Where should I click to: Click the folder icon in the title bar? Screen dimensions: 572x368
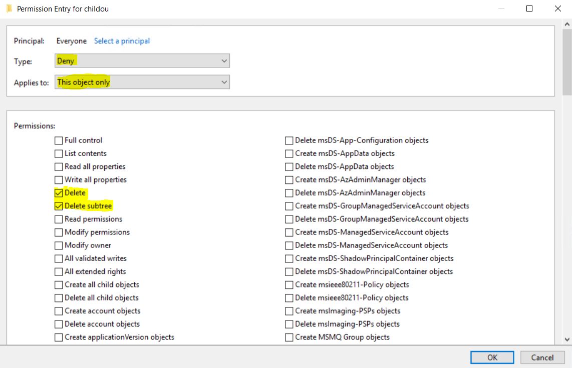coord(9,8)
